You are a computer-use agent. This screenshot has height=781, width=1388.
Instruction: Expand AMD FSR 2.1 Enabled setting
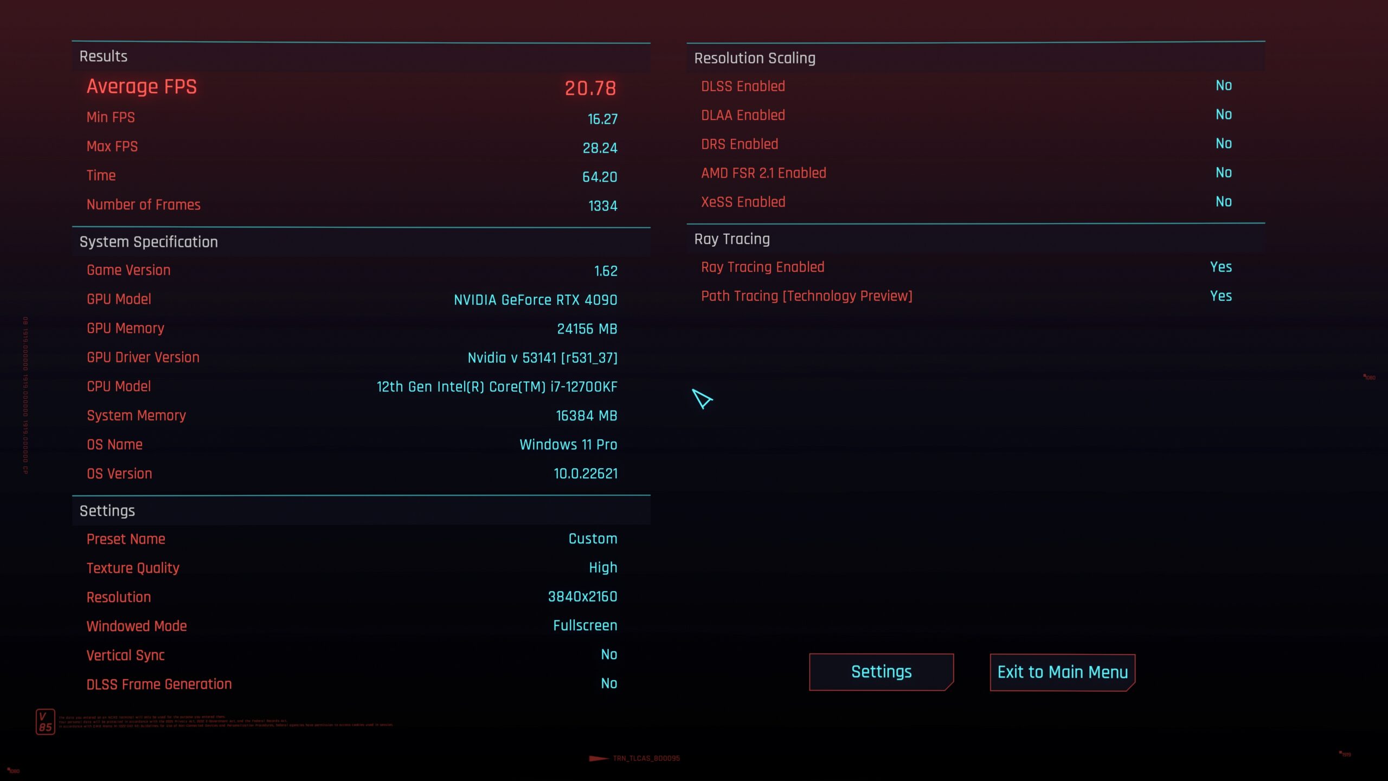(763, 172)
